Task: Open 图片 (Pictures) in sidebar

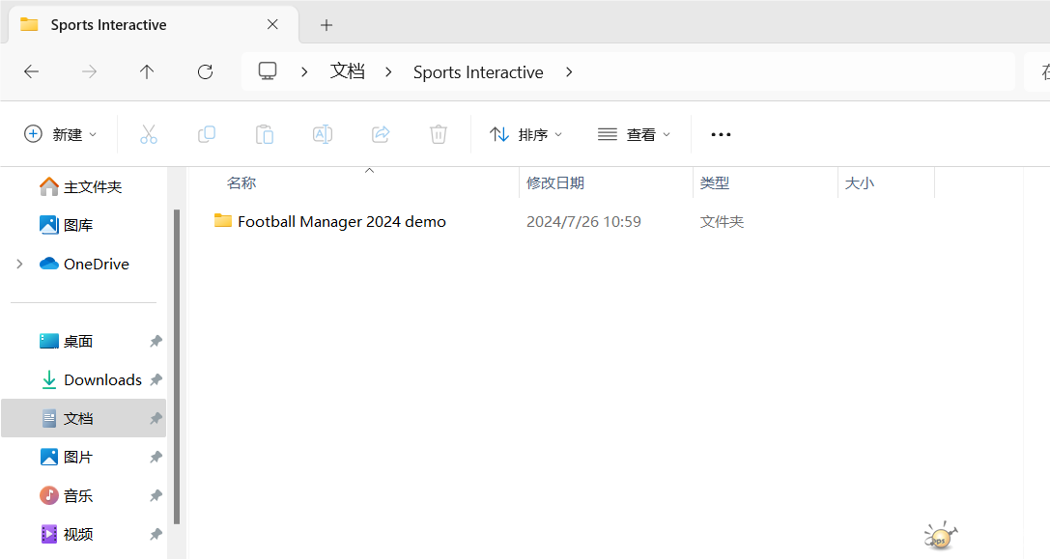Action: point(67,458)
